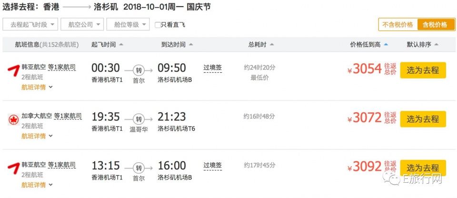Image resolution: width=457 pixels, height=198 pixels.
Task: Choose 选为去程 for ¥3072 flight
Action: point(423,119)
